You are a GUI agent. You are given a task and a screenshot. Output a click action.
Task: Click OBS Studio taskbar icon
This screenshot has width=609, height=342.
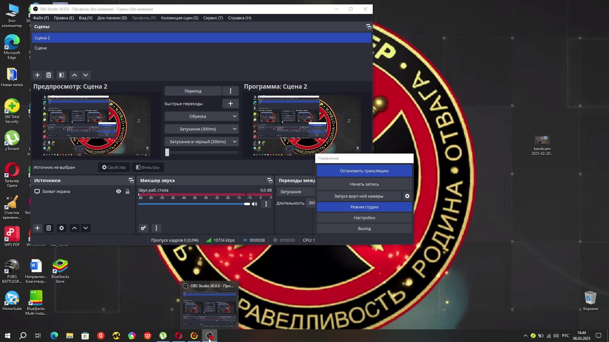[210, 336]
